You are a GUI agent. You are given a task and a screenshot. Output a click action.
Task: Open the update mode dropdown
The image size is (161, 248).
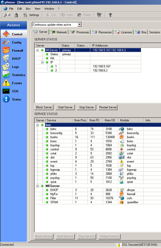tap(79, 25)
